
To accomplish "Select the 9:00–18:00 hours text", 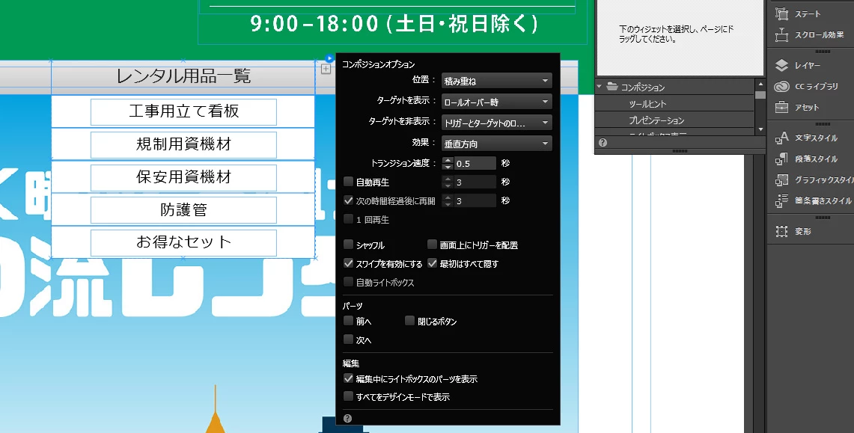I will point(394,24).
